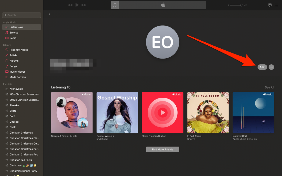The height and width of the screenshot is (176, 282).
Task: Click the play button in top toolbar
Action: (77, 5)
